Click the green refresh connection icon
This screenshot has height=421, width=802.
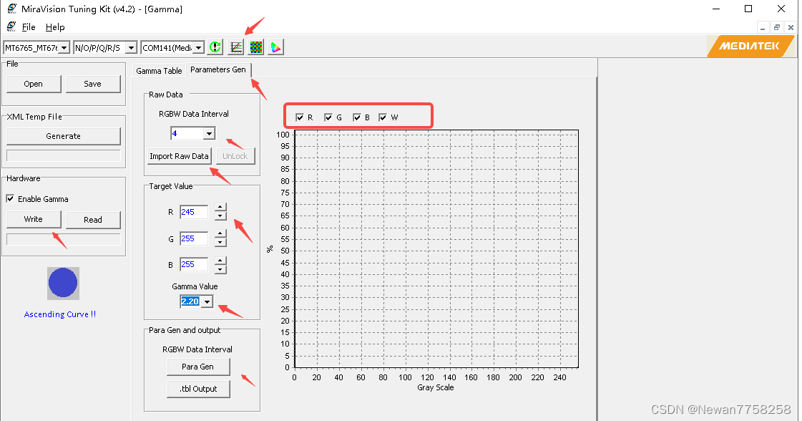215,47
